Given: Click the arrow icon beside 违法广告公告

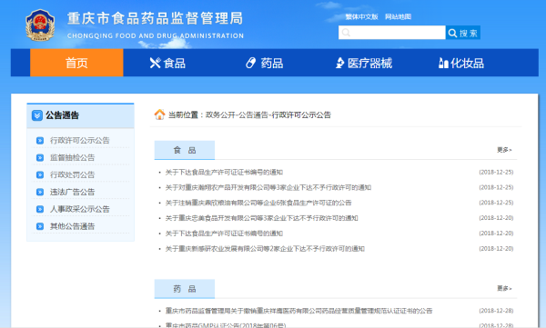Looking at the screenshot, I should tap(40, 192).
